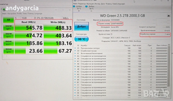
Task: Click the Serial ATA interface value
Action: (115, 27)
